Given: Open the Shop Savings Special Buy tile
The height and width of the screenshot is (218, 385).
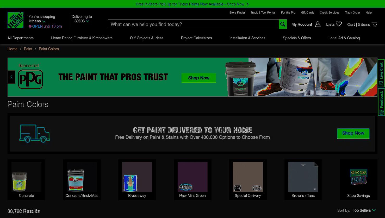Looking at the screenshot, I should tap(358, 180).
